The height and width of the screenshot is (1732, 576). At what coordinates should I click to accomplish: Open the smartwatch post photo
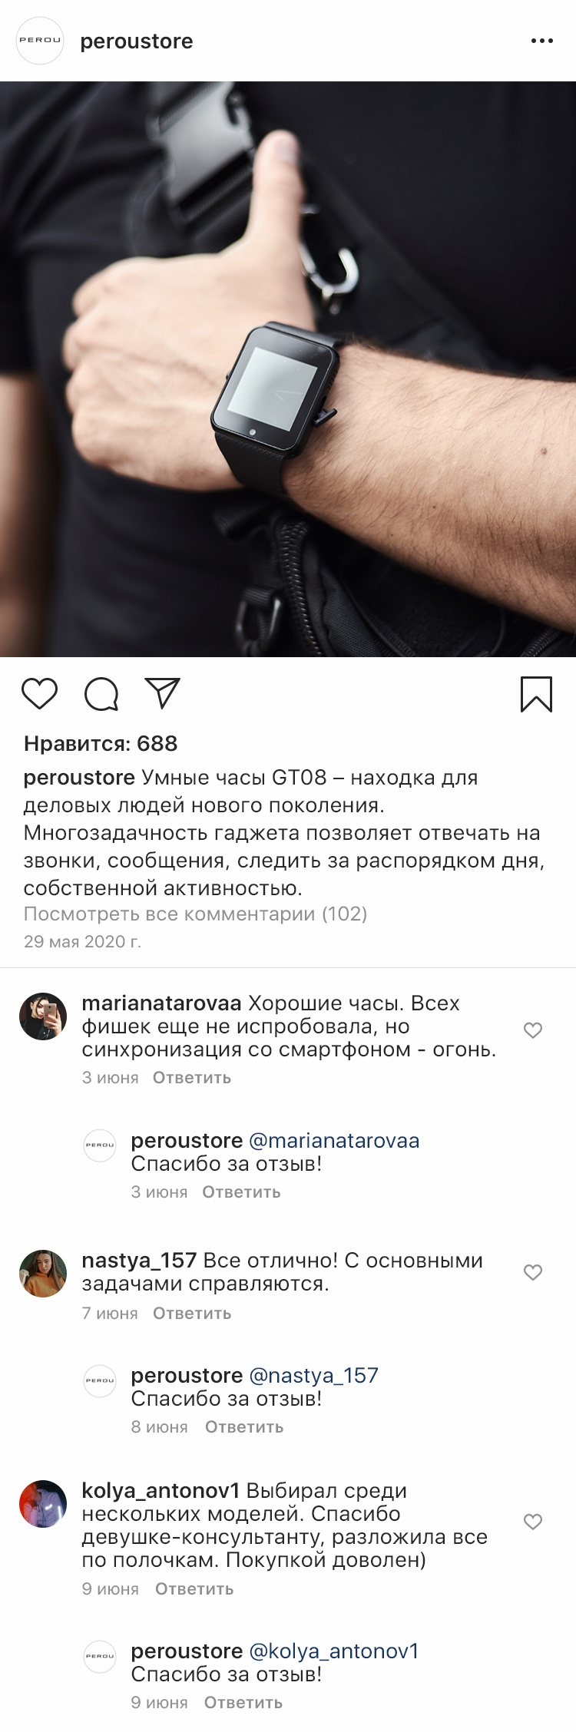(x=288, y=369)
